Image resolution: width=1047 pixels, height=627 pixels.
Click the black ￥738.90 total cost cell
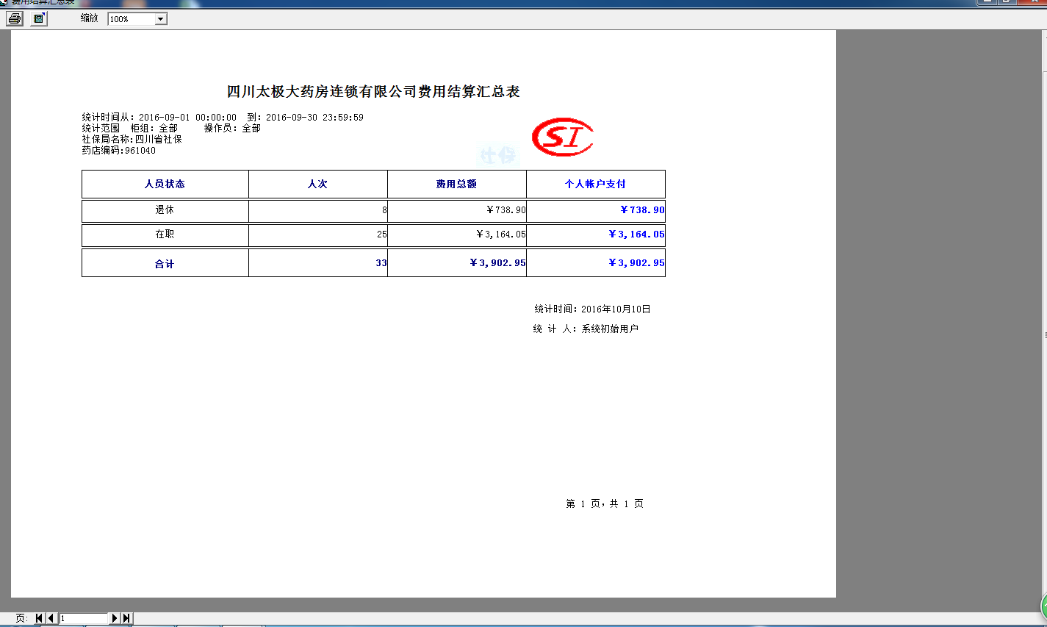pyautogui.click(x=457, y=210)
